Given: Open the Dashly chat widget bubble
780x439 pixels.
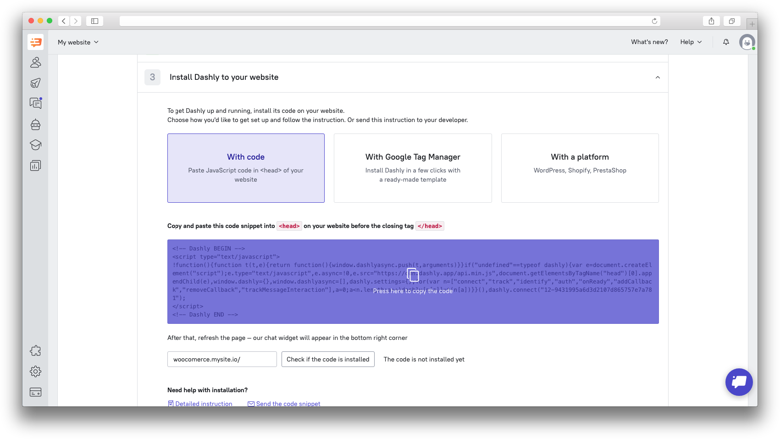Looking at the screenshot, I should 739,382.
